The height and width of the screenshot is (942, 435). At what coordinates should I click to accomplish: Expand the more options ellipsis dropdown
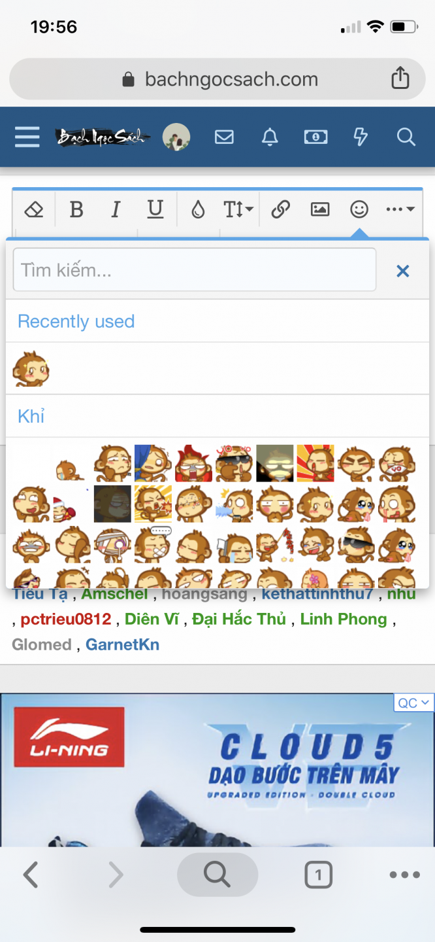(x=400, y=209)
